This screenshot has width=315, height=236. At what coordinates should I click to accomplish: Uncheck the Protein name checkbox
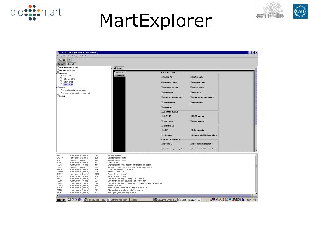pyautogui.click(x=191, y=77)
